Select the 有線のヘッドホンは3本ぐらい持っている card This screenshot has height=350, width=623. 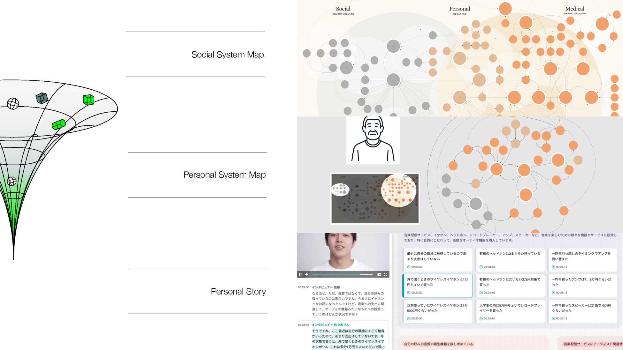pos(510,260)
